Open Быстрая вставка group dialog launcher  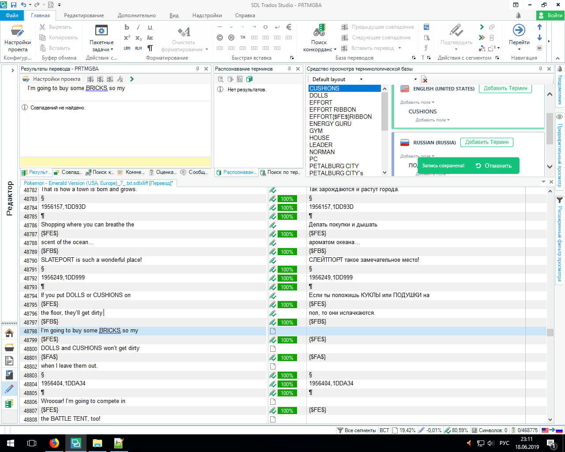(292, 58)
